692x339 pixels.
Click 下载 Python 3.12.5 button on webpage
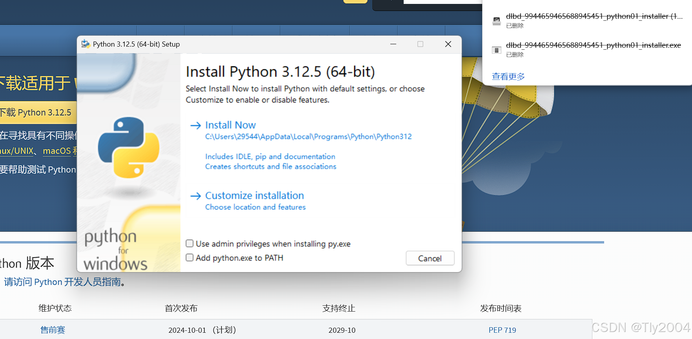[x=38, y=113]
